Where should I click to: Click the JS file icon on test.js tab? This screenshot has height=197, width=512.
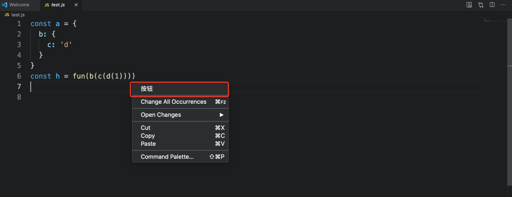tap(47, 5)
